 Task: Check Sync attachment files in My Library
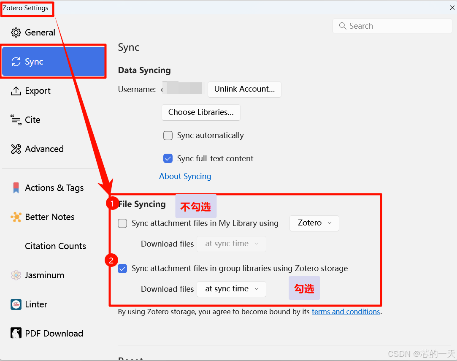122,223
